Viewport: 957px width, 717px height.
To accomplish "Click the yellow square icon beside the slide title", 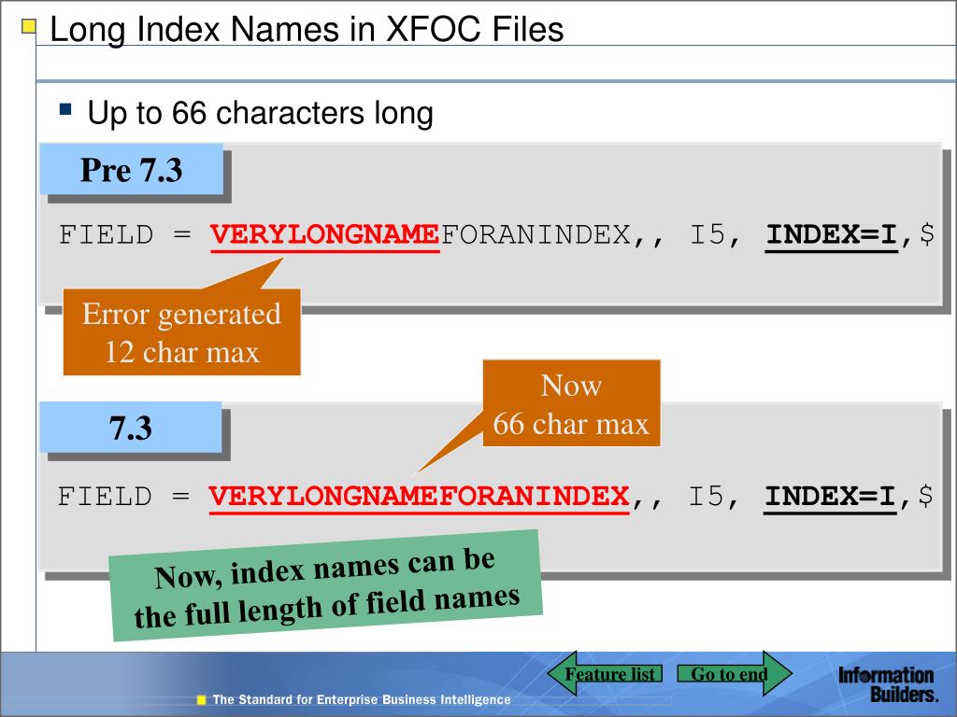I will click(28, 27).
